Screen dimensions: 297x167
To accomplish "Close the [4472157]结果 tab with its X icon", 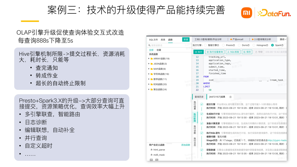I will [x=230, y=97].
